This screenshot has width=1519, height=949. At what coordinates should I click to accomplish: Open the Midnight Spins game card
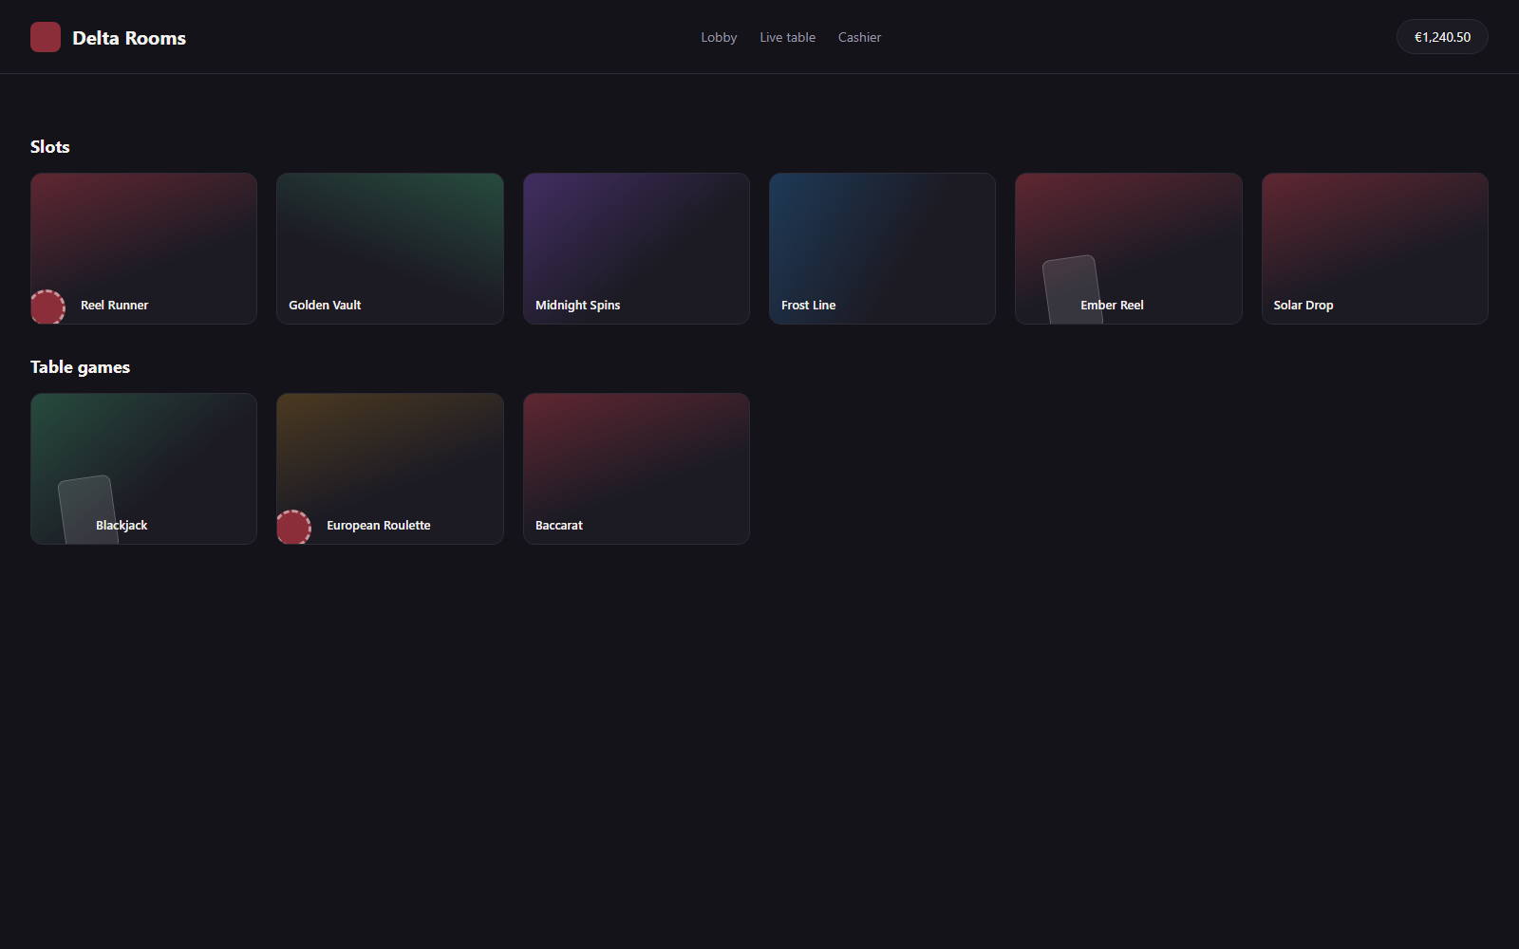(x=636, y=249)
